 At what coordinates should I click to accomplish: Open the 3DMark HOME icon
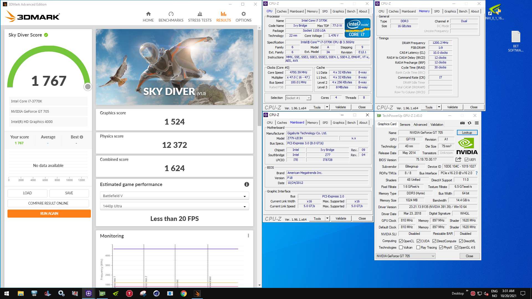pos(148,17)
